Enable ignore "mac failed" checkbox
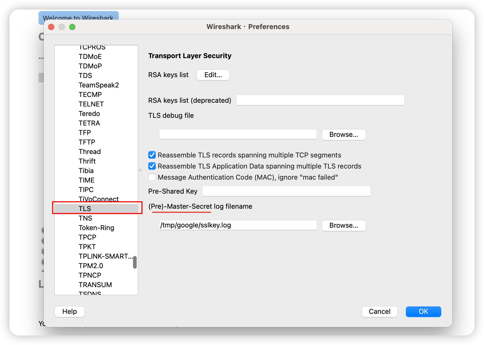This screenshot has width=484, height=345. (x=152, y=177)
